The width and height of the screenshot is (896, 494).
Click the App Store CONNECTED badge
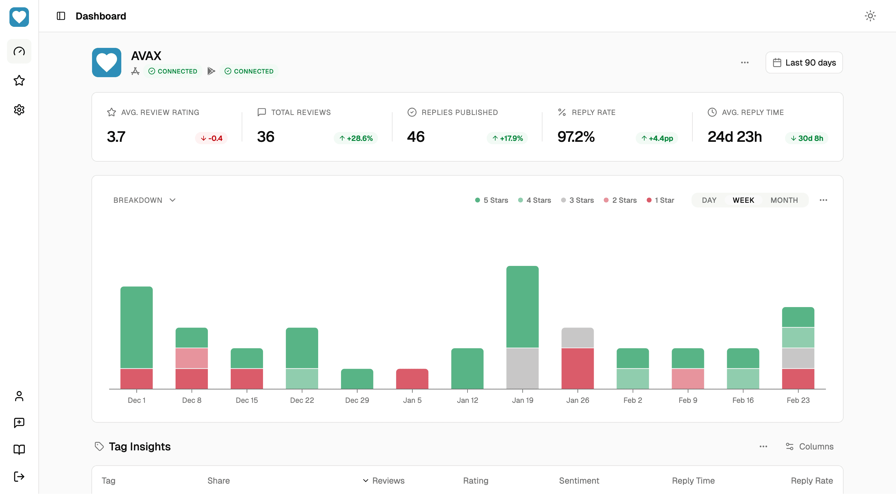point(172,71)
